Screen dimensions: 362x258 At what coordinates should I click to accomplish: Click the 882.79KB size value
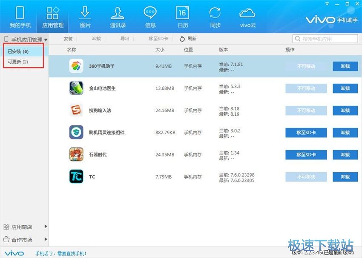[165, 133]
